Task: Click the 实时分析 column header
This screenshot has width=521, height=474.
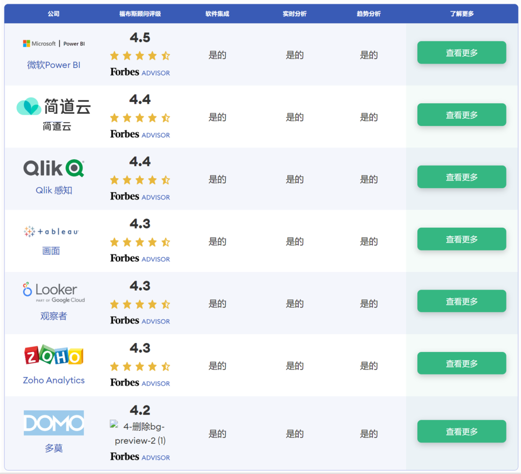Action: pos(295,14)
